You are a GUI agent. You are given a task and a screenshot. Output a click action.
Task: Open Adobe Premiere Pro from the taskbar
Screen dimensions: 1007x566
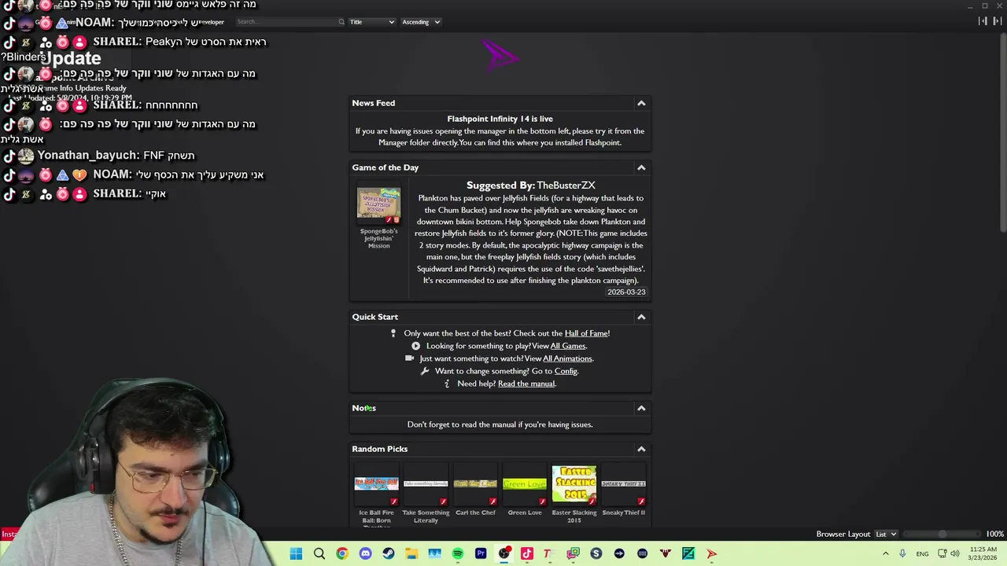pyautogui.click(x=481, y=553)
